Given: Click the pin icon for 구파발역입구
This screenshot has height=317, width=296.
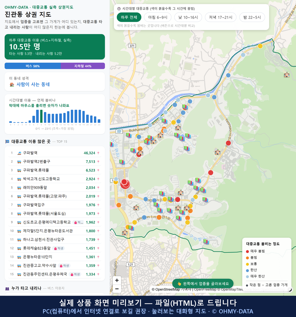Looking at the screenshot, I should pyautogui.click(x=98, y=205).
